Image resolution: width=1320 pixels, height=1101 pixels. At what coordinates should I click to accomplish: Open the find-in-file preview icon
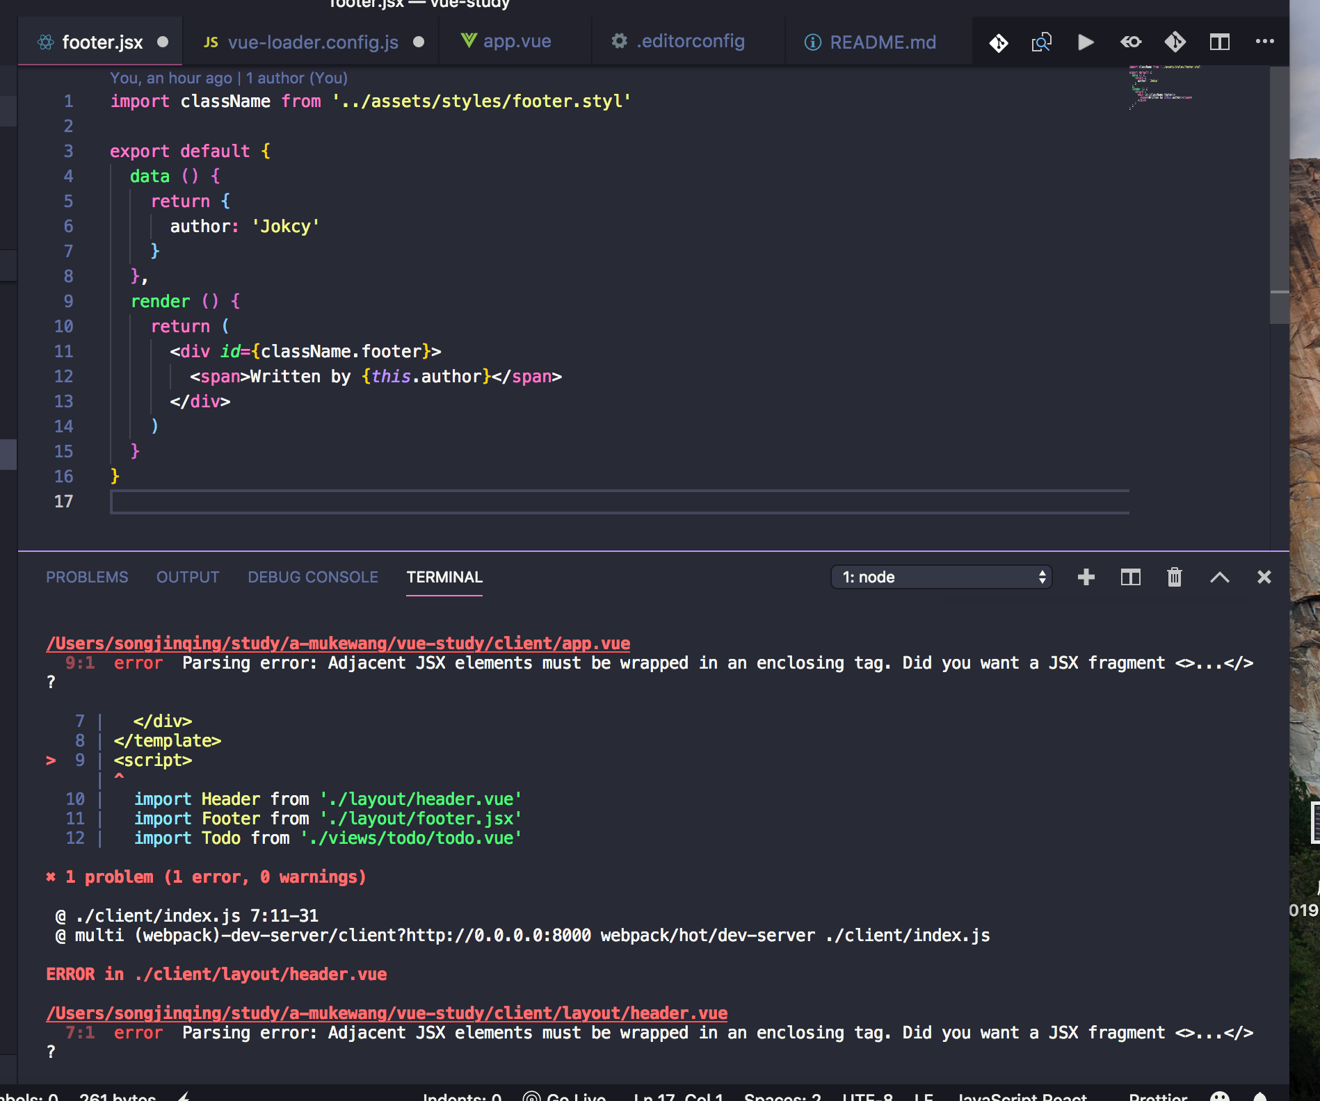[x=1041, y=42]
